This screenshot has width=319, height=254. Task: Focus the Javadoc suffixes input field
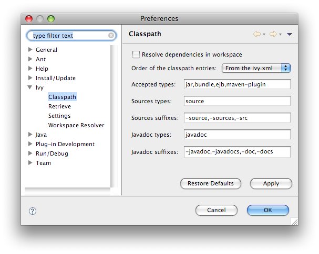point(237,152)
